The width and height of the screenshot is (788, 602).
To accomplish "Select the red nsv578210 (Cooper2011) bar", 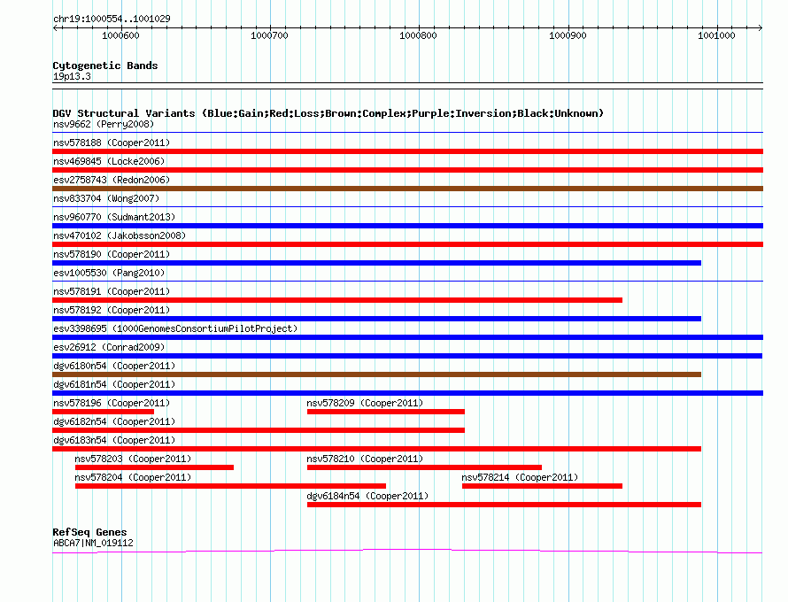I will point(424,467).
